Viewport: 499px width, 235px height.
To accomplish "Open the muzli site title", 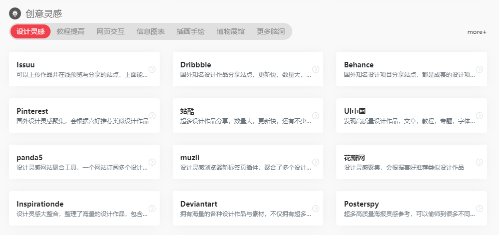I will 190,158.
